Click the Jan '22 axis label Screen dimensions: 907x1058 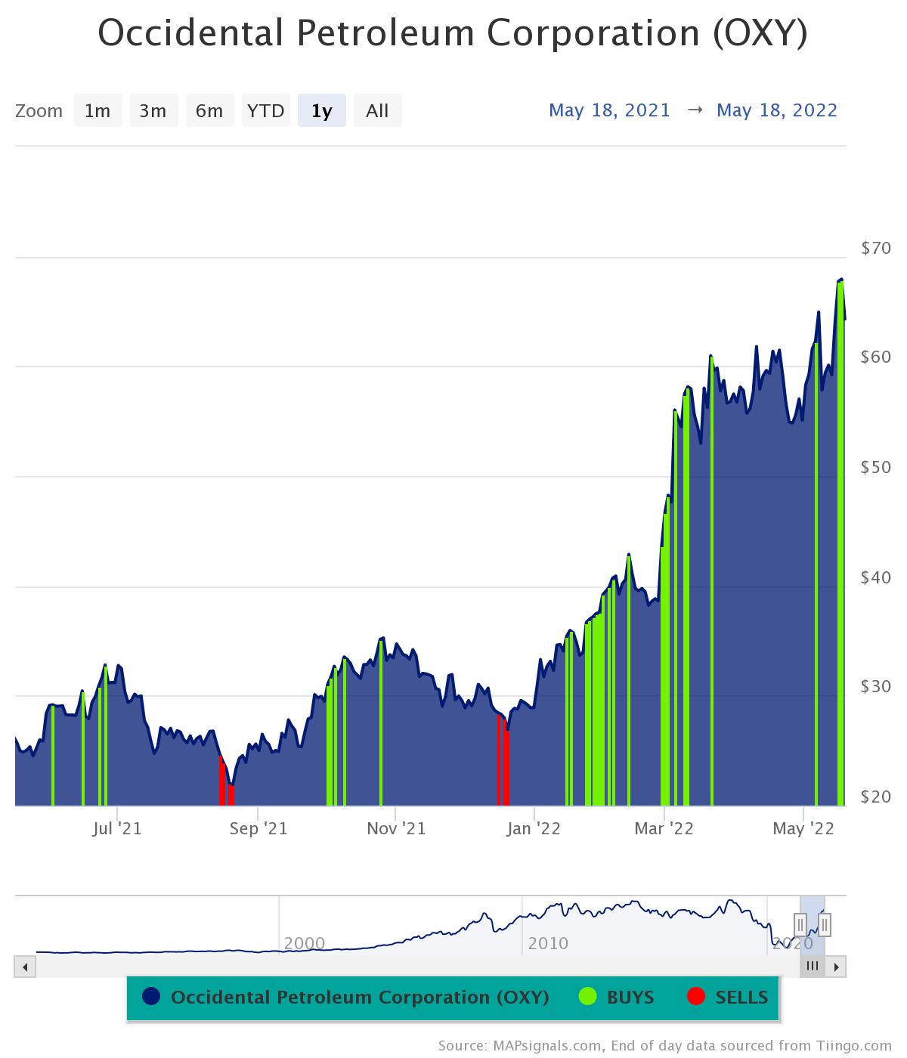[534, 829]
